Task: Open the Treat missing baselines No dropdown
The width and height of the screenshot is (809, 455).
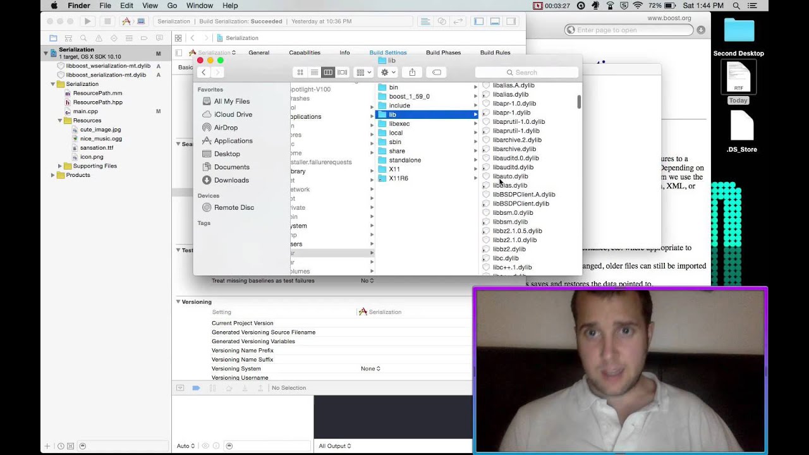Action: (367, 281)
